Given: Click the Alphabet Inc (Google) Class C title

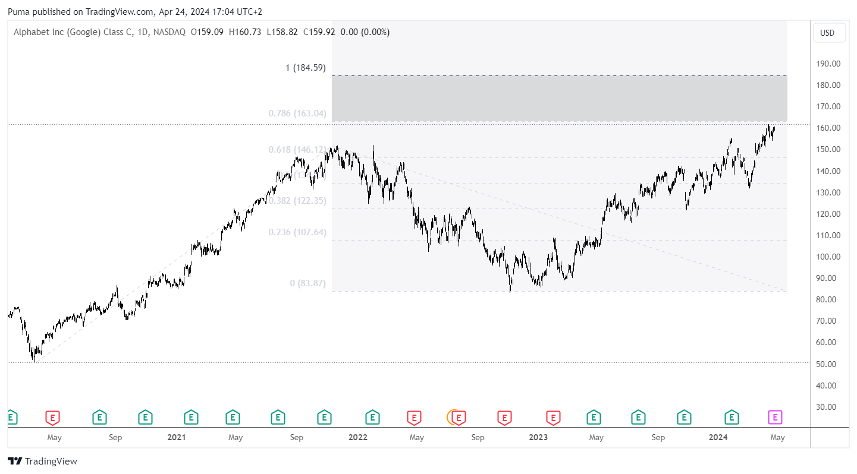Looking at the screenshot, I should click(x=74, y=32).
